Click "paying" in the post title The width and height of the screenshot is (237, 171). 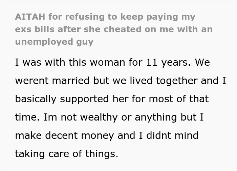(x=164, y=17)
